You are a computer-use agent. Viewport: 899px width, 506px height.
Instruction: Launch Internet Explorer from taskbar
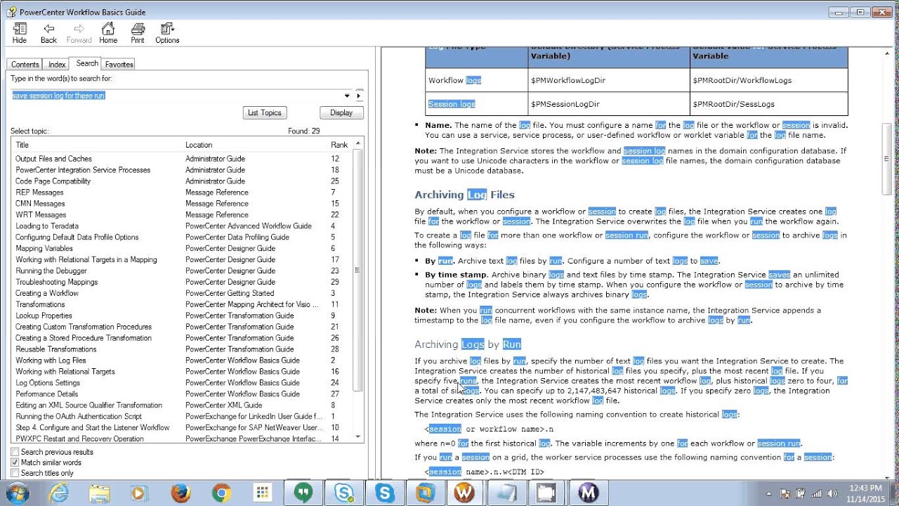(x=58, y=493)
